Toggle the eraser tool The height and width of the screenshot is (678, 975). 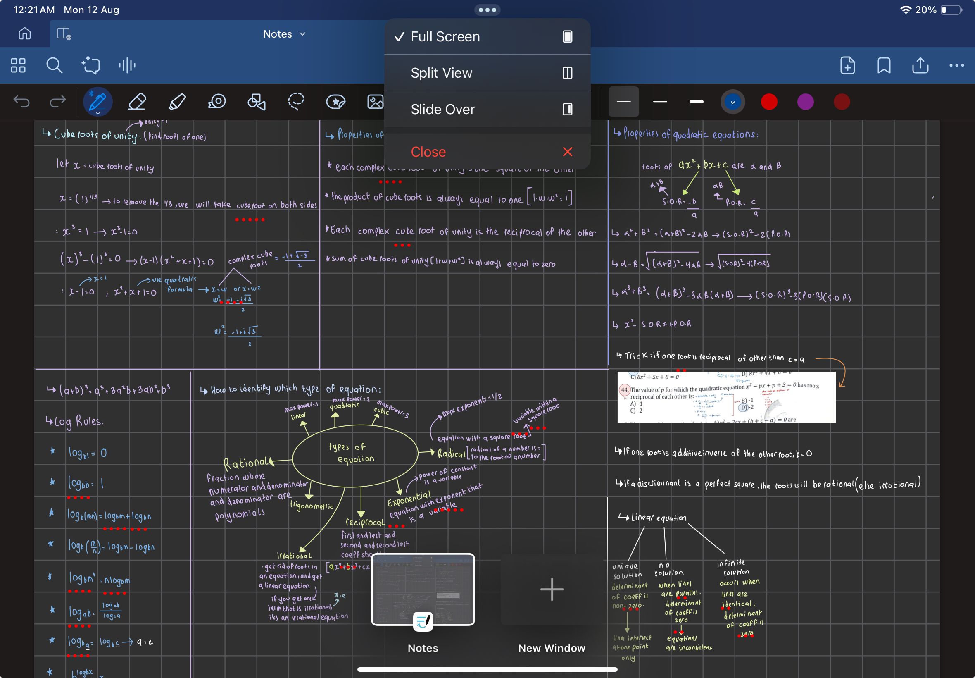click(136, 102)
